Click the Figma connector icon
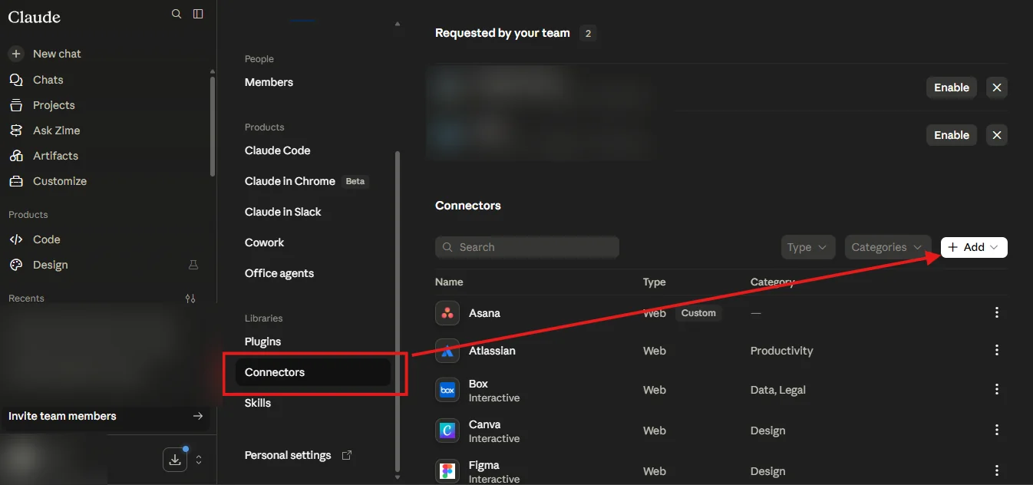 pos(447,471)
